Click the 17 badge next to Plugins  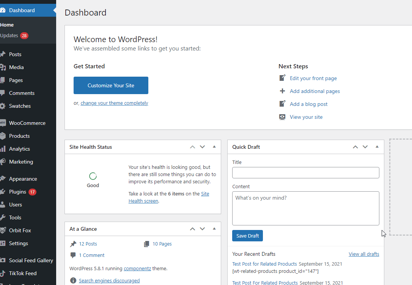pyautogui.click(x=32, y=192)
